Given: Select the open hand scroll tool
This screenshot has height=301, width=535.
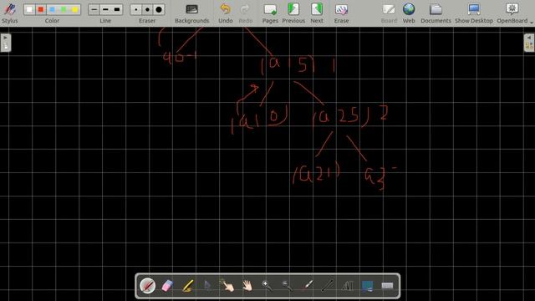Looking at the screenshot, I should pyautogui.click(x=247, y=286).
